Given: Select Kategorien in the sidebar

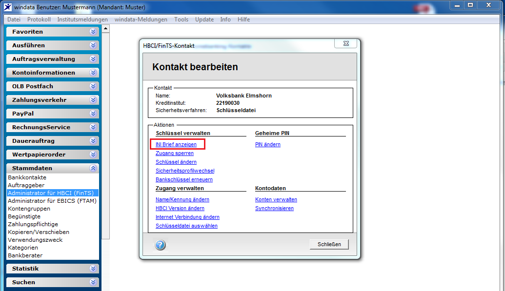Looking at the screenshot, I should tap(23, 248).
